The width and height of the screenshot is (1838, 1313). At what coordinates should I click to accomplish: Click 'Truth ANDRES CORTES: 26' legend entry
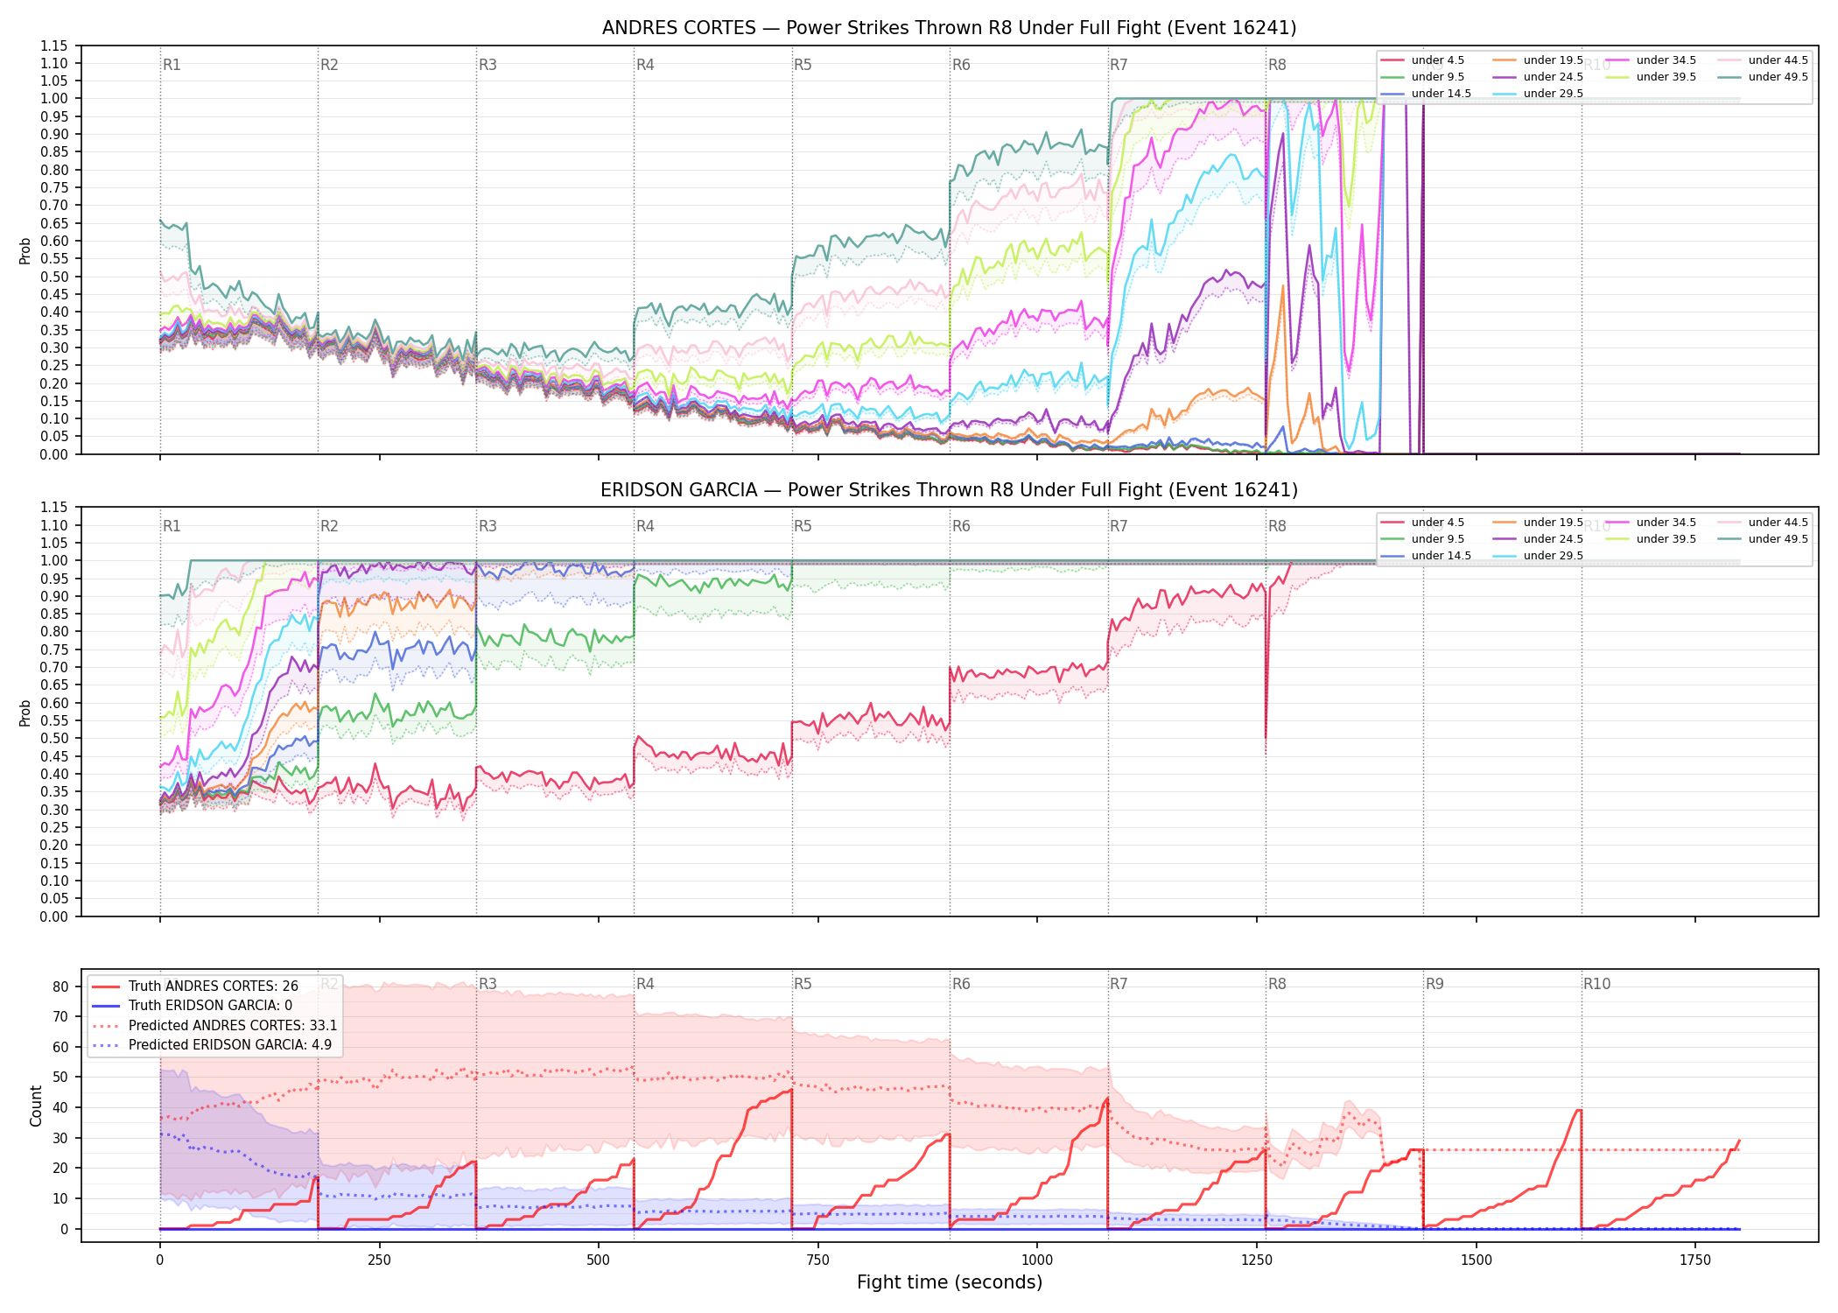tap(195, 987)
